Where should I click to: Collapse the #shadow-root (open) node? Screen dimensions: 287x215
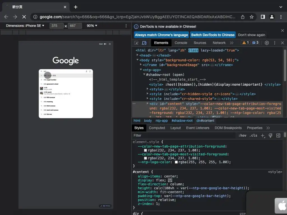coord(144,74)
